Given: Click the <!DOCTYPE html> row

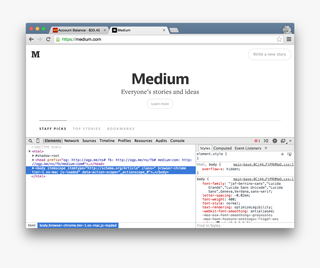Looking at the screenshot, I should 47,147.
